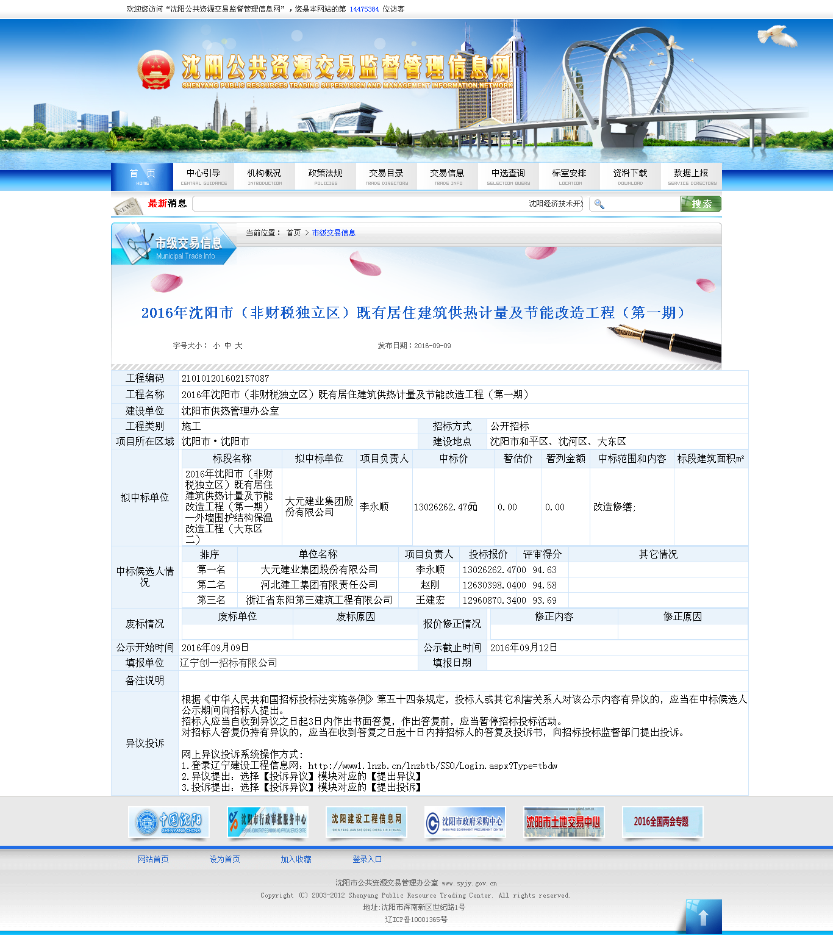
Task: Click the 沈阳市供热管理办公室 cell
Action: click(231, 411)
